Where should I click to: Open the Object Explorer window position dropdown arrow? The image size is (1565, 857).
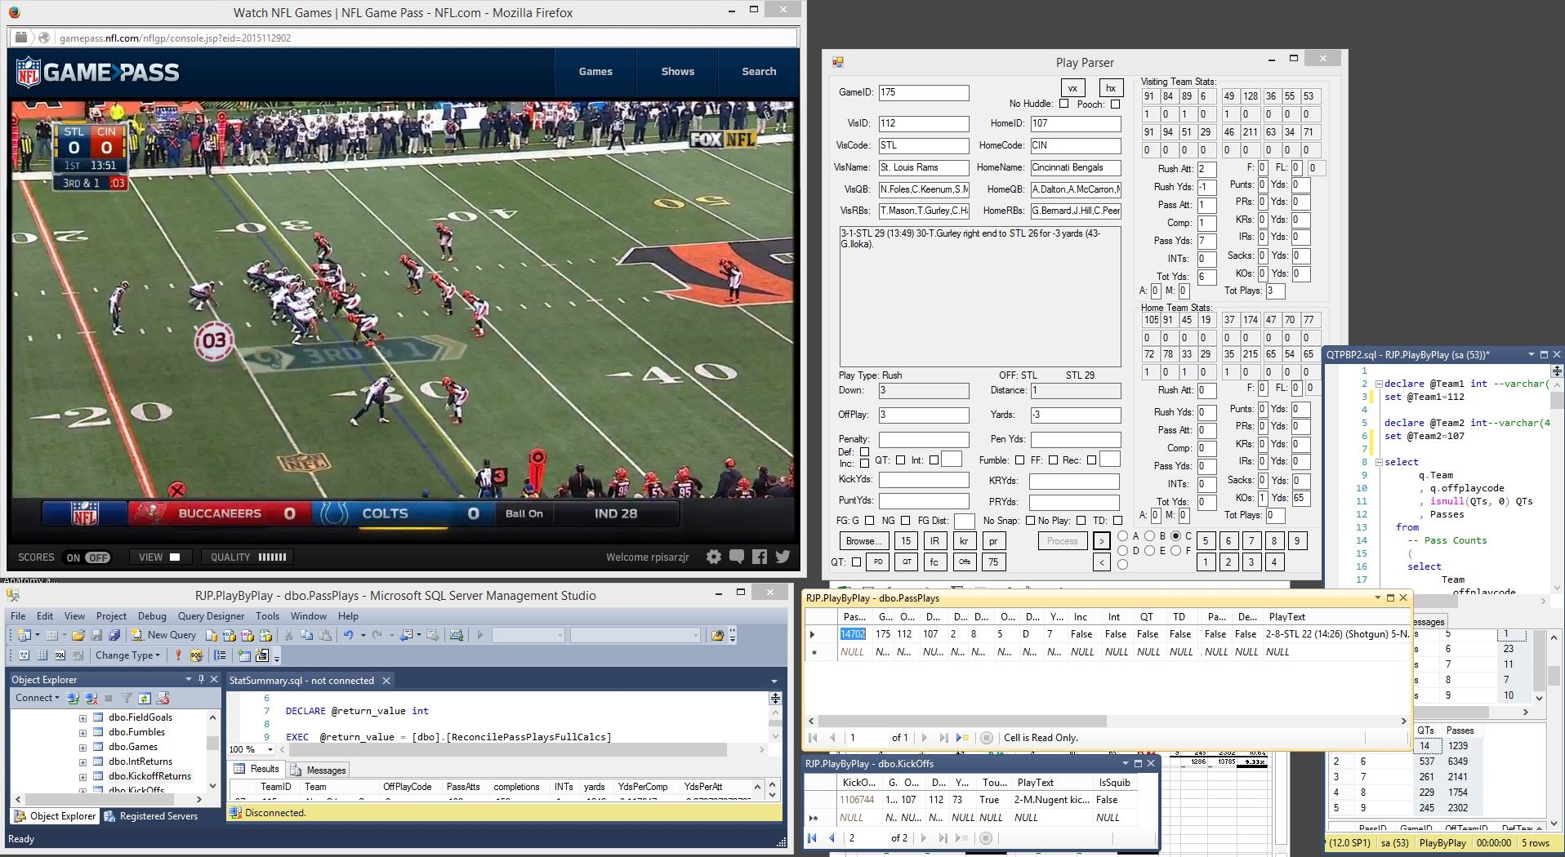click(x=189, y=679)
